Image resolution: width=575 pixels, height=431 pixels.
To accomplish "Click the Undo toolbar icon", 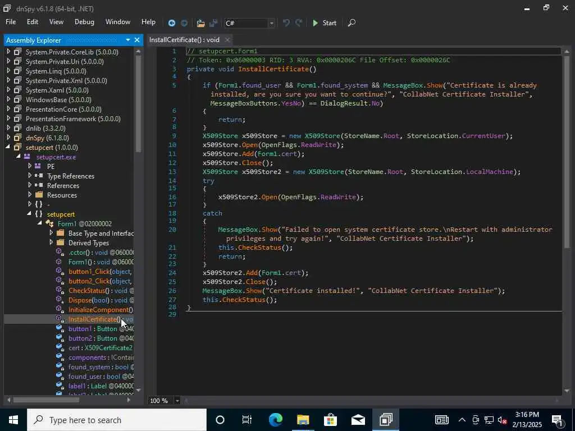I will [286, 23].
